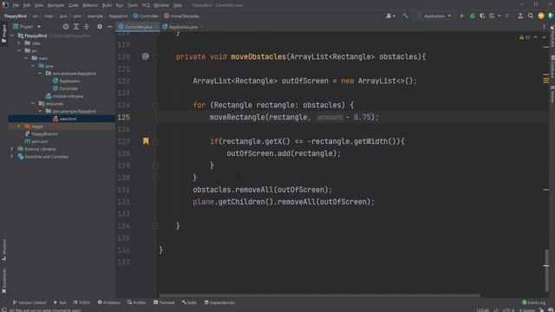
Task: Open the Application run configuration dropdown
Action: pos(434,16)
